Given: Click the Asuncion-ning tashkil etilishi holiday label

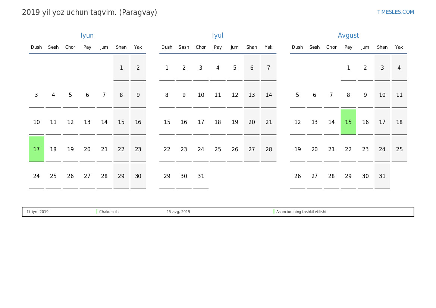Looking at the screenshot, I should [x=301, y=212].
